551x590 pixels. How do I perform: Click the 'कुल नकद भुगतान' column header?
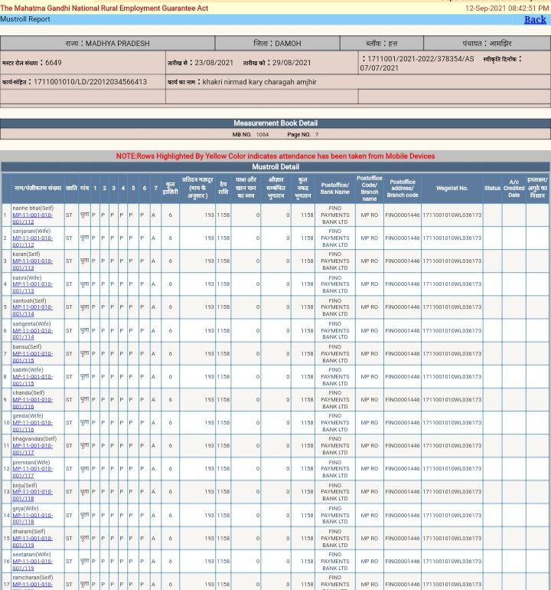click(302, 188)
